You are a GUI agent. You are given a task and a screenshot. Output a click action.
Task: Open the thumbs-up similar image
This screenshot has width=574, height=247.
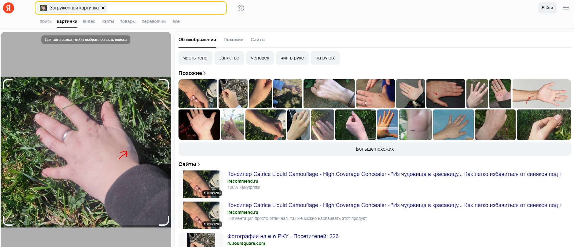[233, 125]
